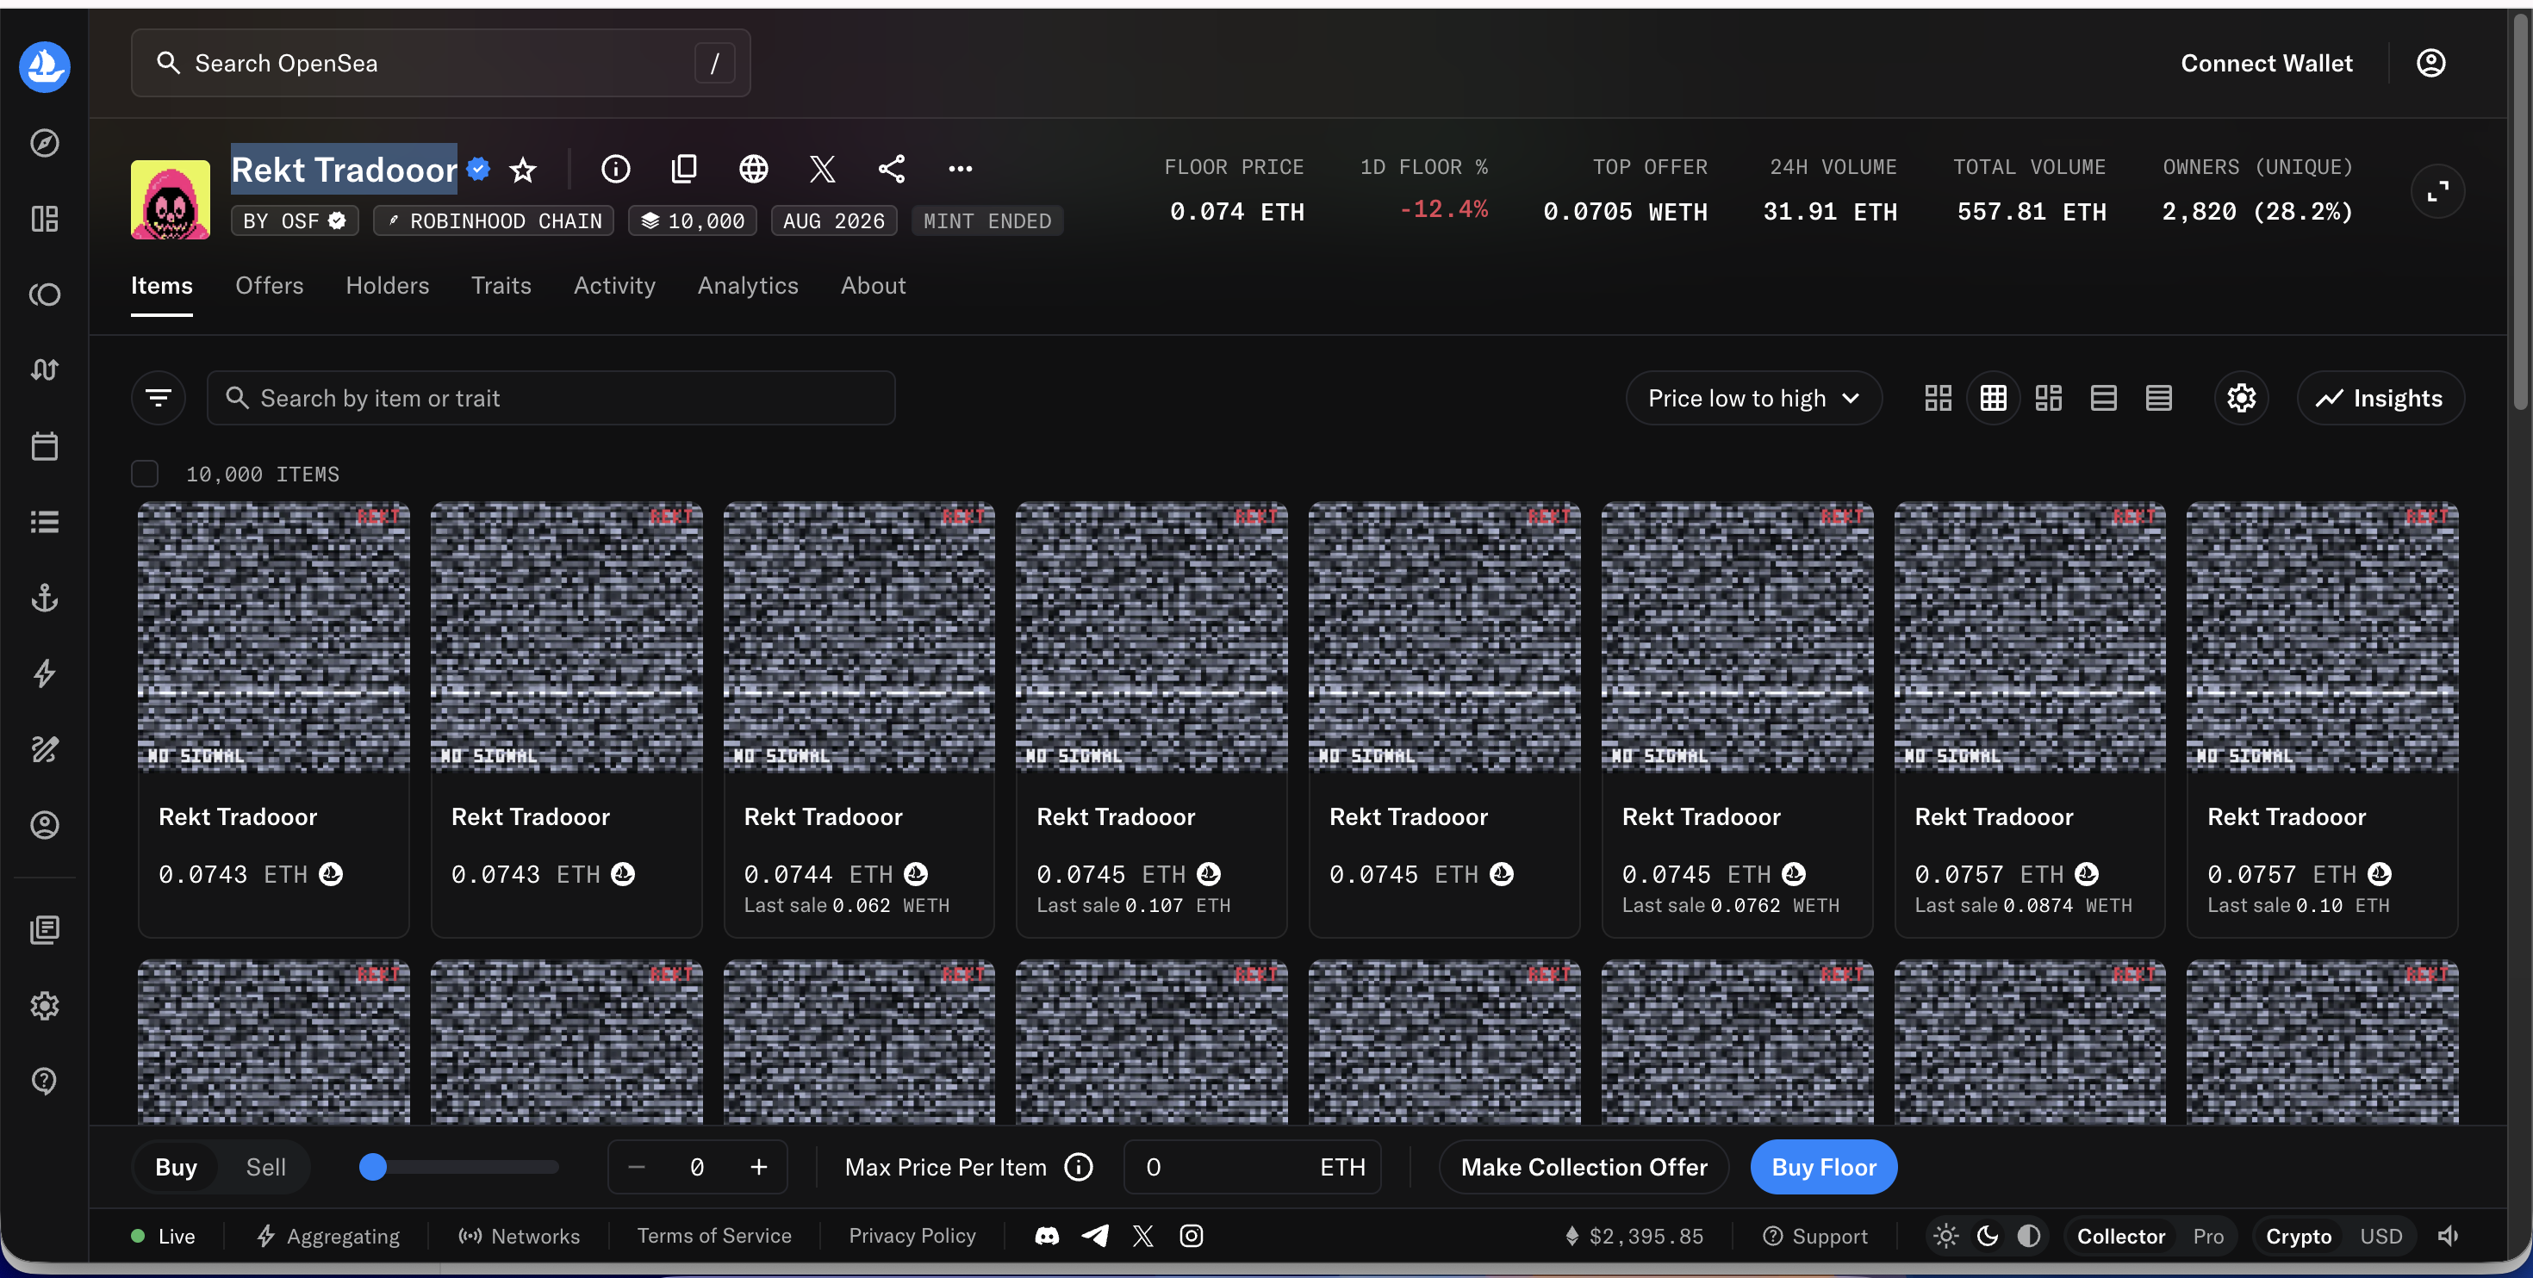2533x1278 pixels.
Task: Open the filter panel icon
Action: point(159,397)
